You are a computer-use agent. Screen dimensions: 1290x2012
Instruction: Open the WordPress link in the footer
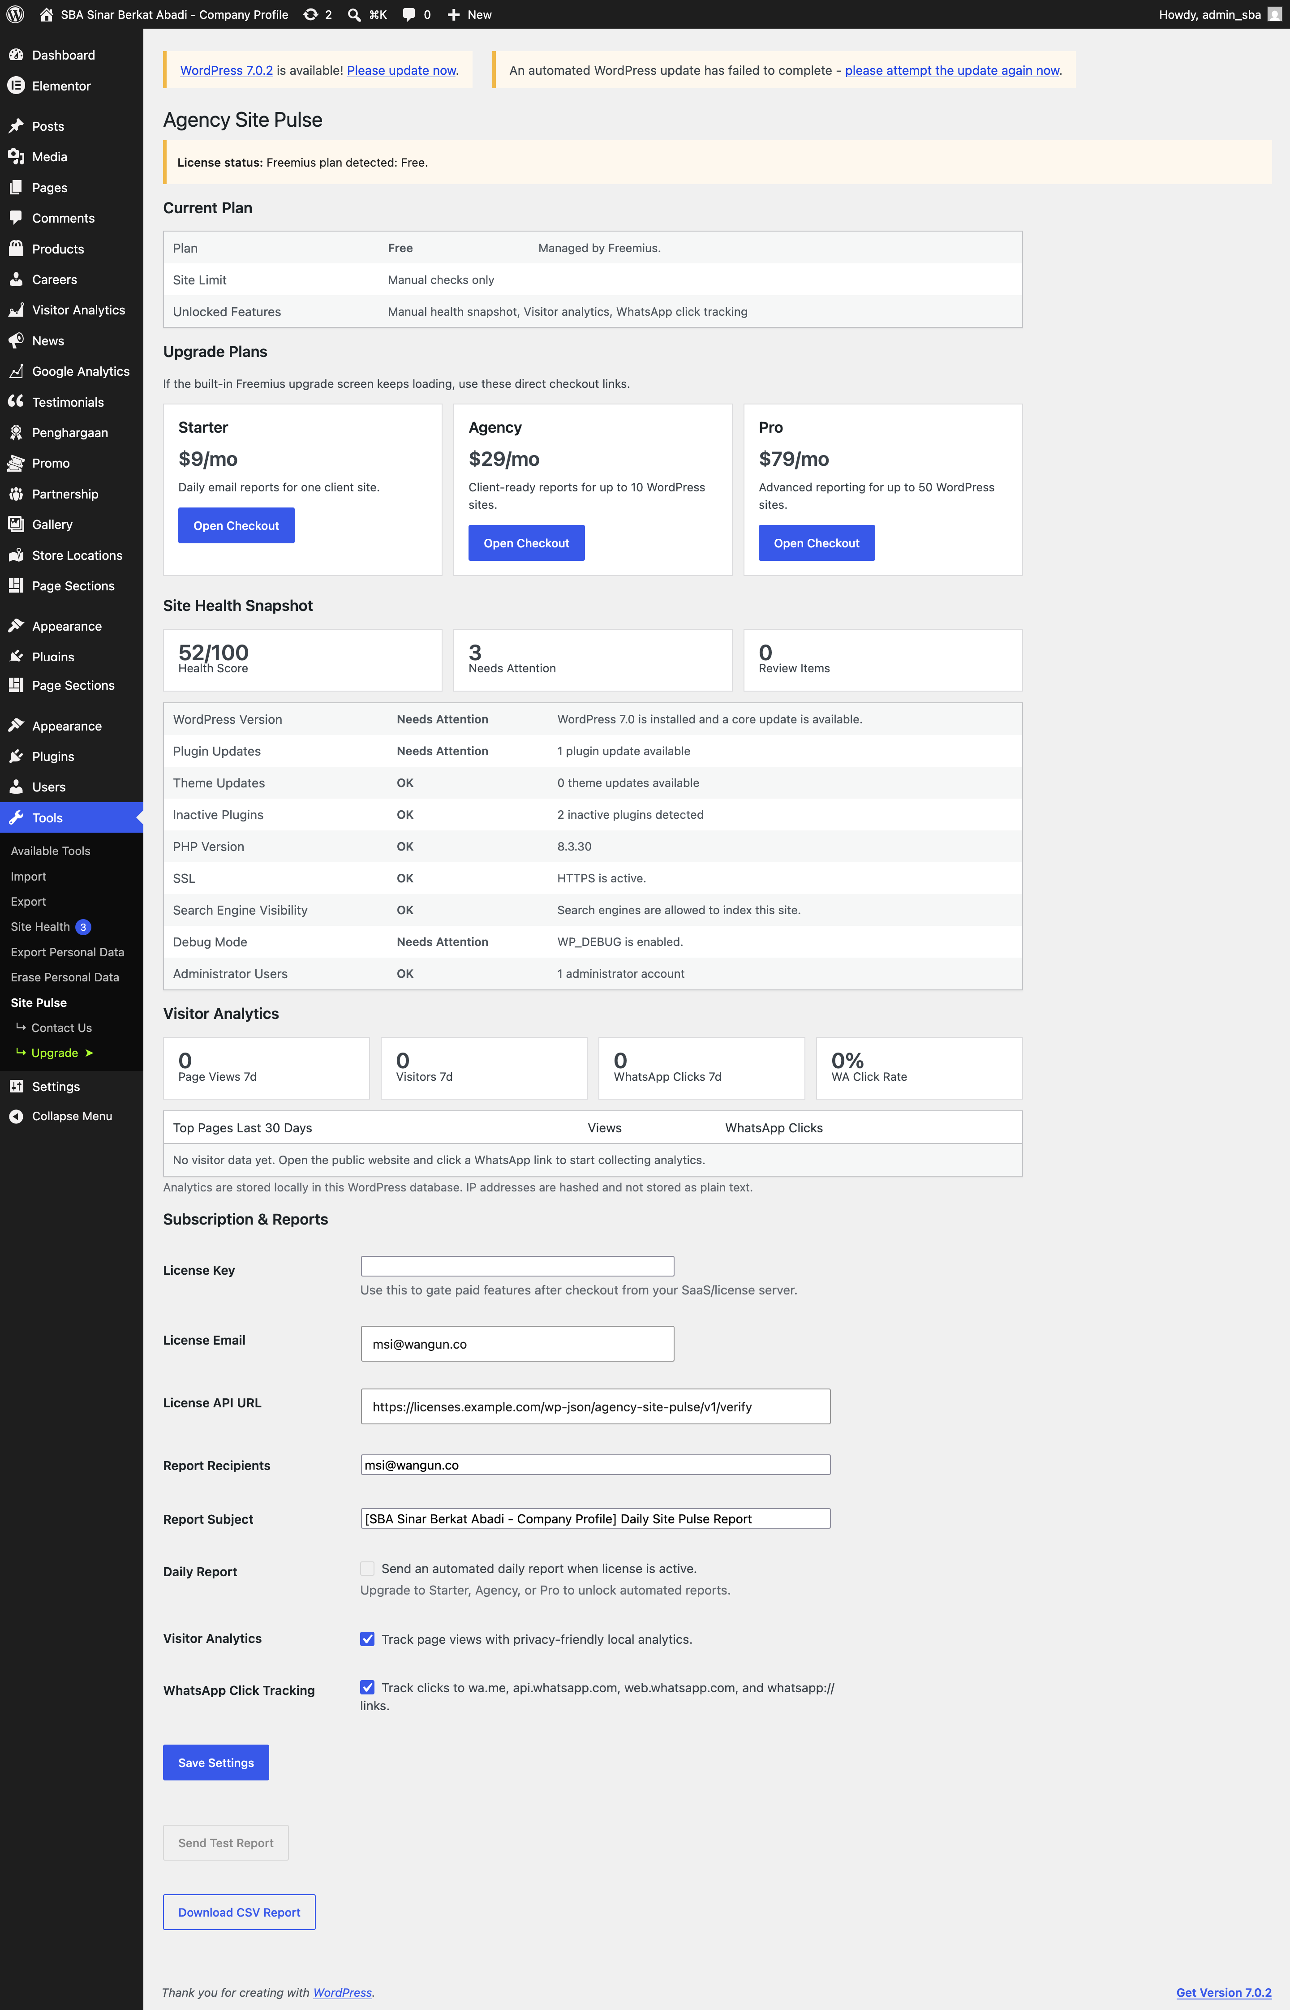pyautogui.click(x=343, y=1994)
